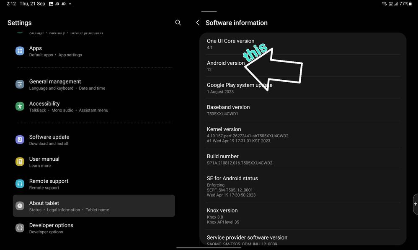This screenshot has width=418, height=250.
Task: Tap the split-screen handle at top center
Action: (x=209, y=11)
